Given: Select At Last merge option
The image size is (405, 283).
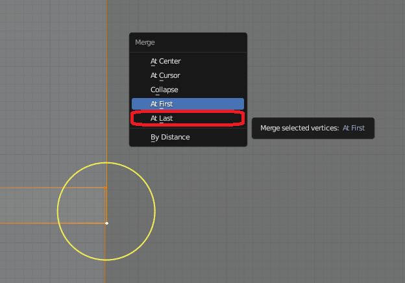Looking at the screenshot, I should pos(188,118).
